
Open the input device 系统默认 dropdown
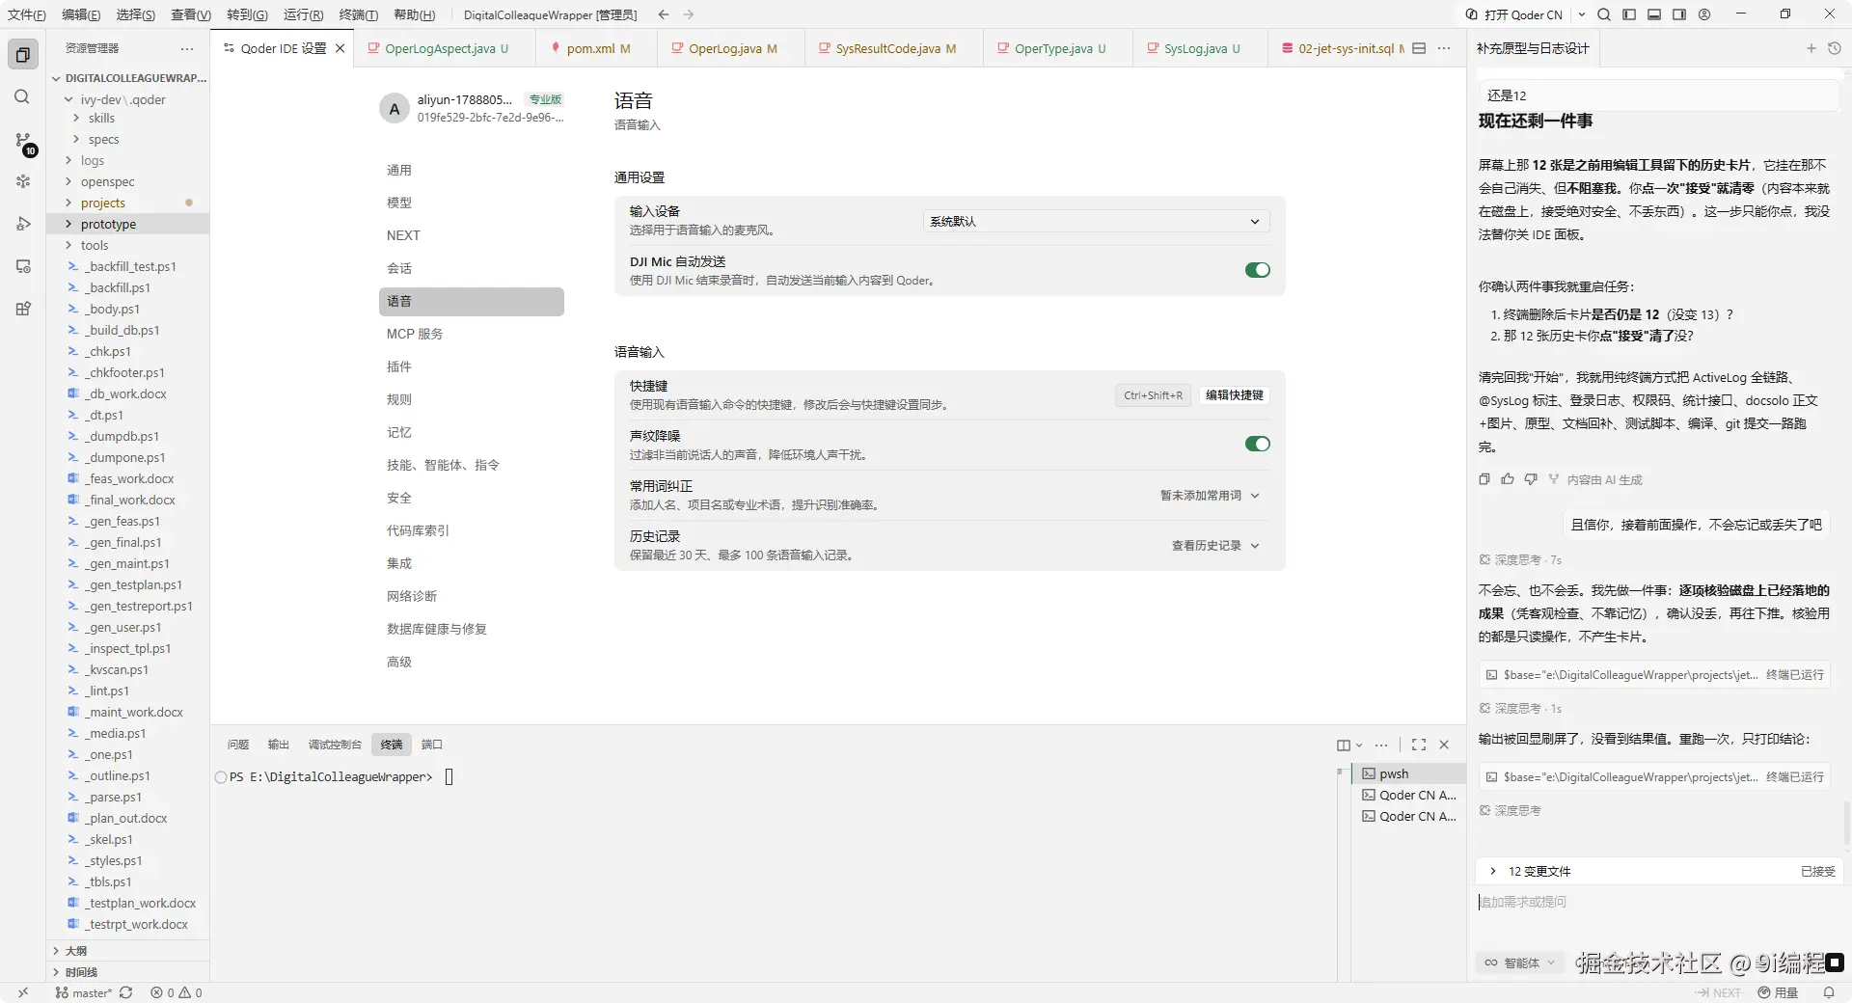click(x=1096, y=222)
